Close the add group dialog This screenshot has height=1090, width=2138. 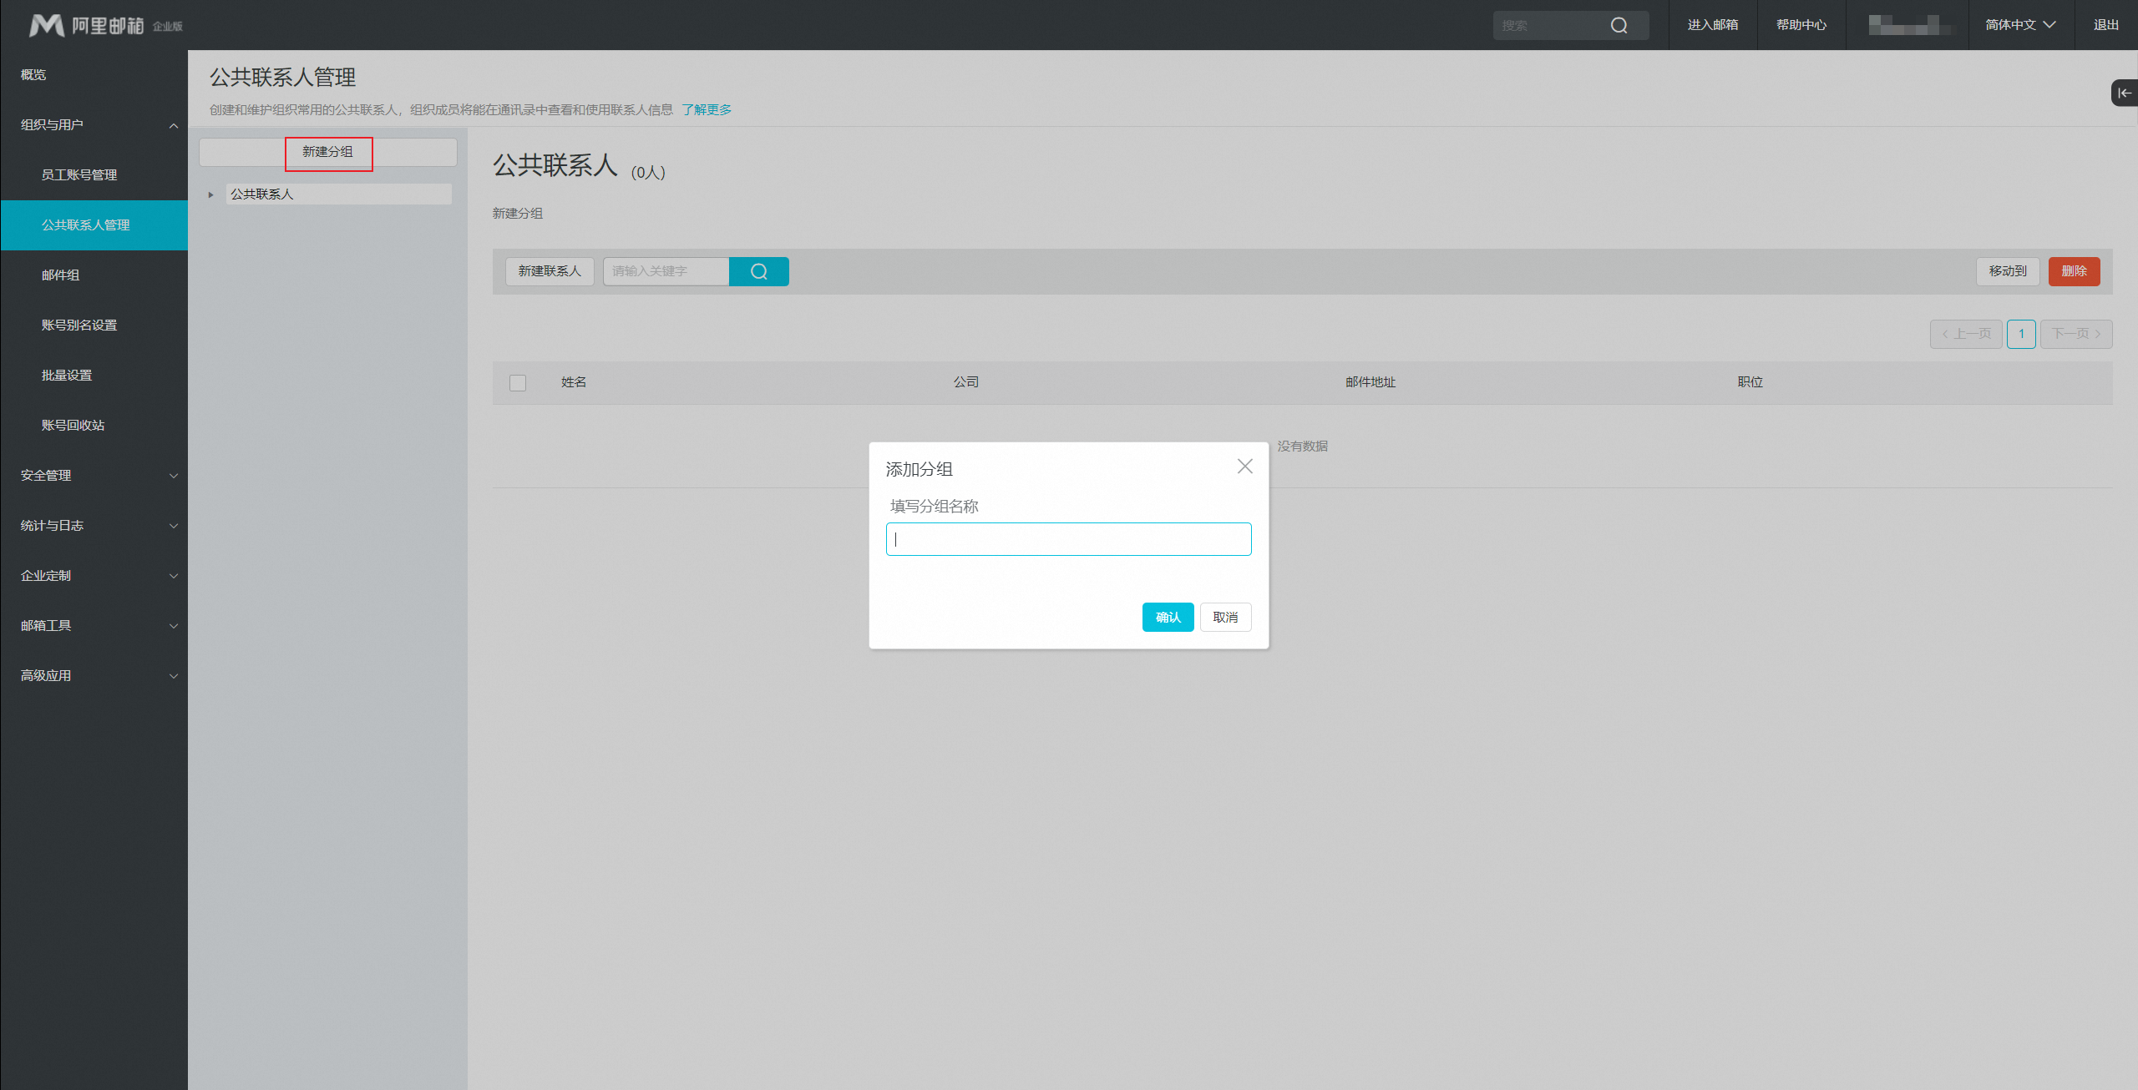click(1244, 467)
